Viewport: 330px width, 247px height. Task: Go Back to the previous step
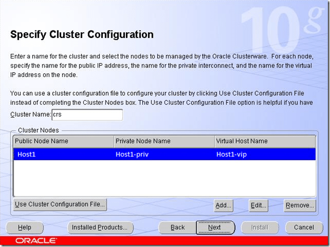click(178, 228)
